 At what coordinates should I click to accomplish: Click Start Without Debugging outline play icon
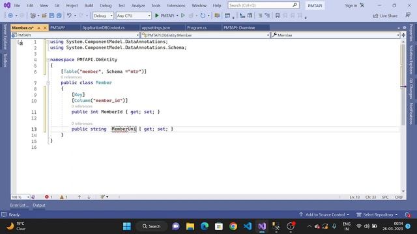[x=183, y=16]
